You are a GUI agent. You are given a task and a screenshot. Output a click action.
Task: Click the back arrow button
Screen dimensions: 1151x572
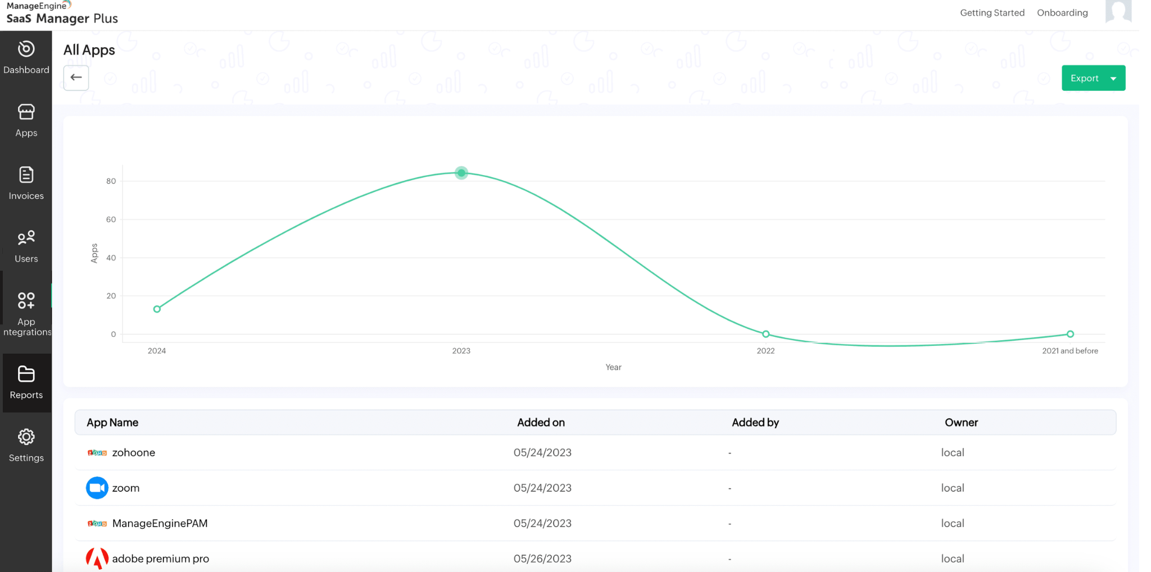[x=75, y=77]
